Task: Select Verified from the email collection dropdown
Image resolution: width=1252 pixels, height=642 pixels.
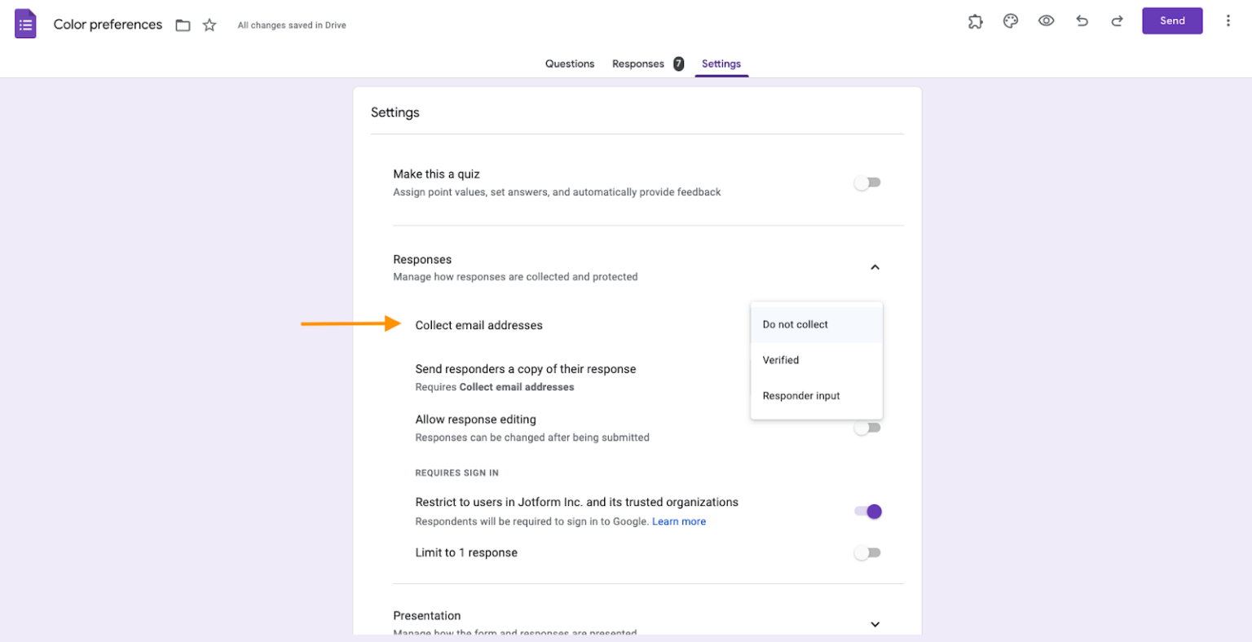Action: pyautogui.click(x=780, y=359)
